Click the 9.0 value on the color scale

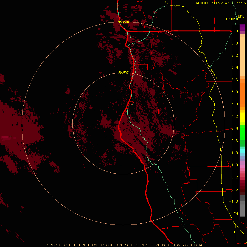(235, 43)
